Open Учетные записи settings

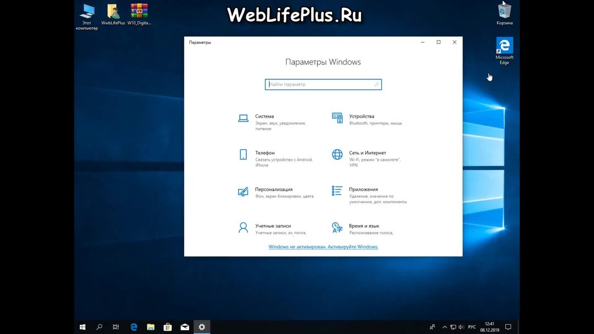click(274, 226)
